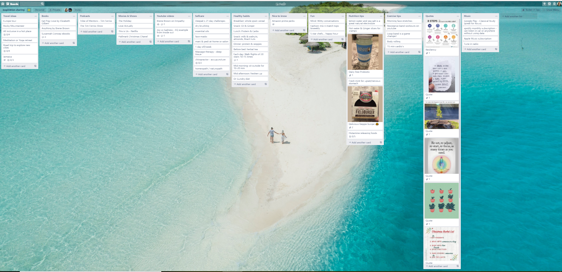Open Dr Gundry diet card
562x272 pixels.
(250, 79)
